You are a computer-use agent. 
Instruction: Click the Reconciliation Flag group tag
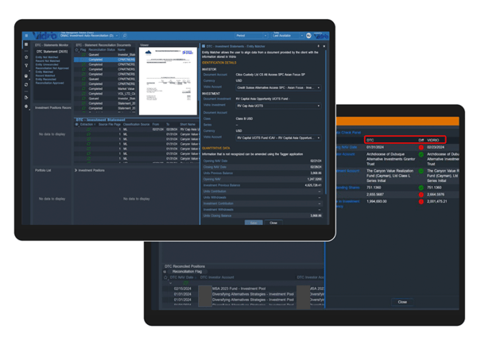187,271
